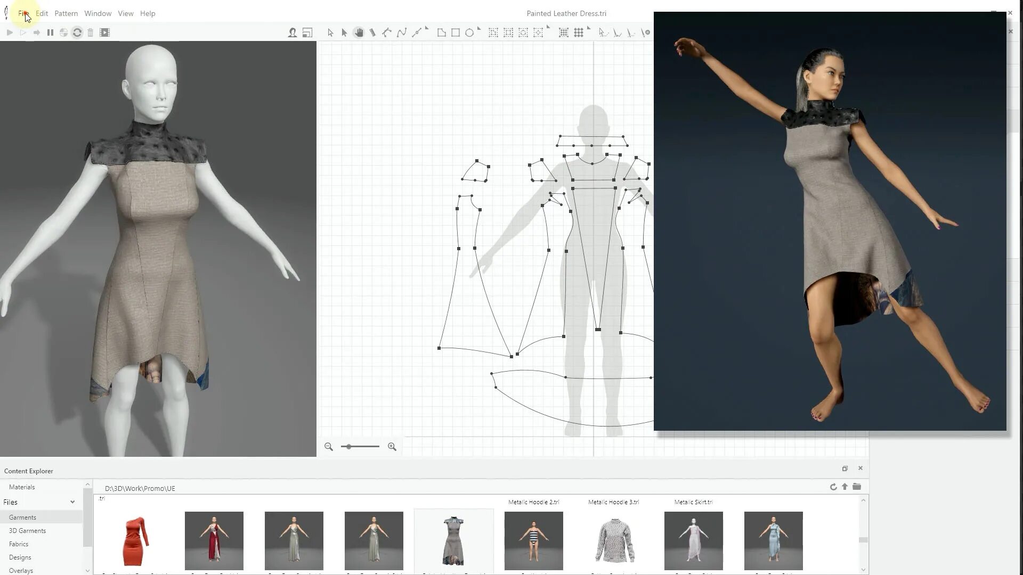Click the reset simulation refresh icon
The height and width of the screenshot is (575, 1023).
[77, 32]
